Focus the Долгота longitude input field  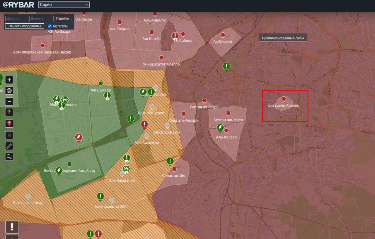click(40, 18)
